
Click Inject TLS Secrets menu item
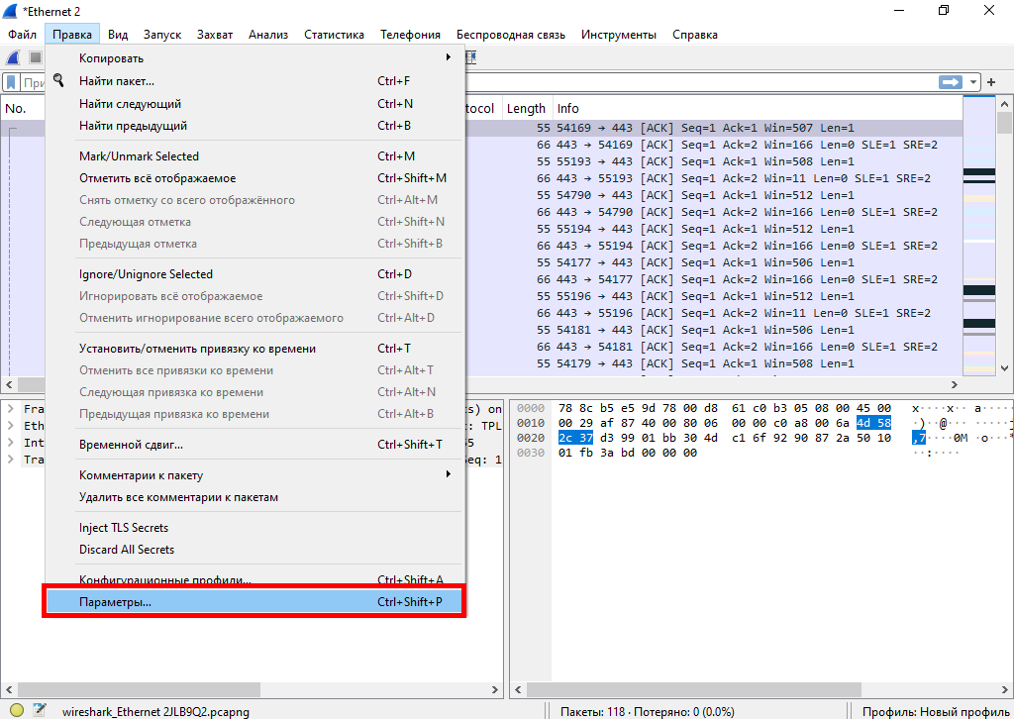124,528
